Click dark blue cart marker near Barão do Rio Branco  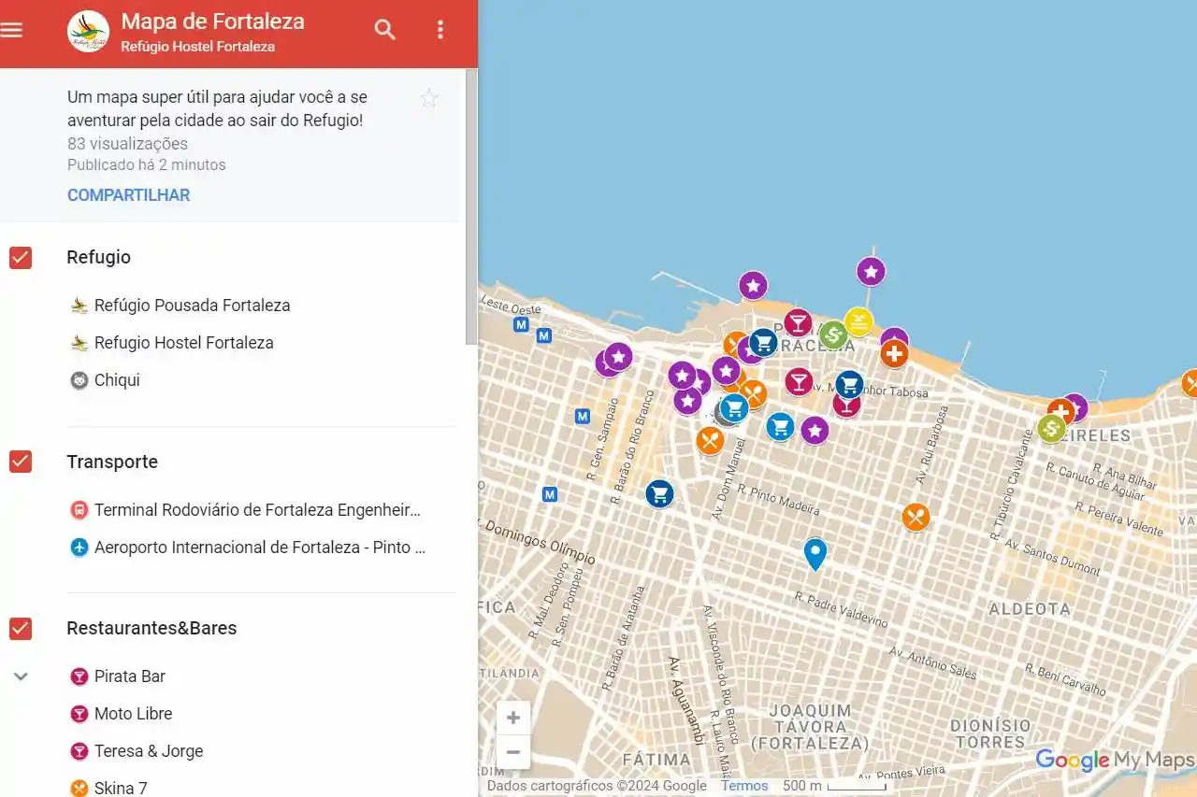tap(660, 493)
